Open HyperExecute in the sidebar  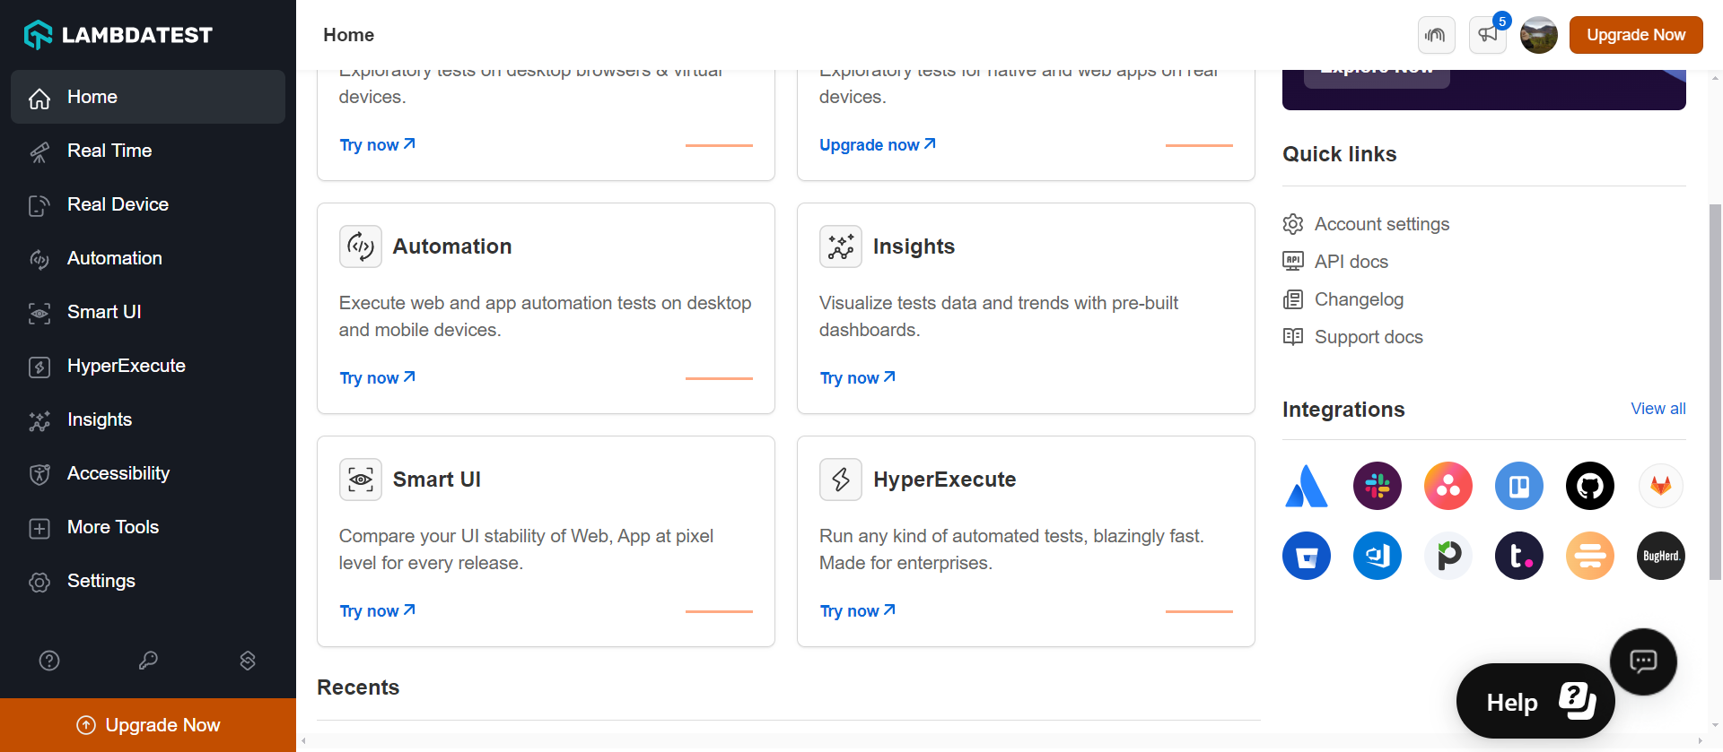tap(126, 366)
